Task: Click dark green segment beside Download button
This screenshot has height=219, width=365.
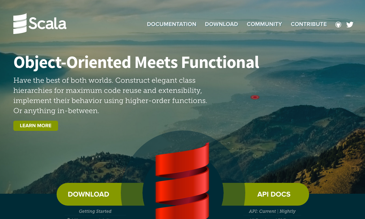Action: [x=132, y=194]
